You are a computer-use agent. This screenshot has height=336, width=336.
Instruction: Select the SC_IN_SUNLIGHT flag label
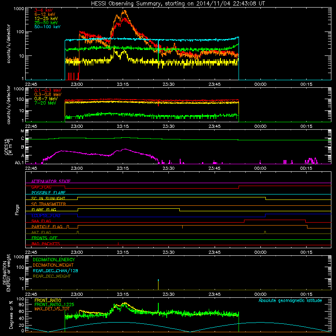(48, 198)
